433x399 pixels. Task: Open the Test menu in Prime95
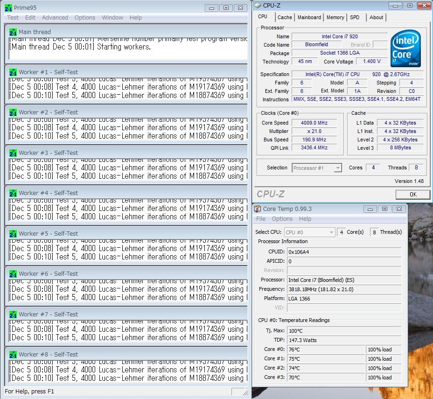click(x=13, y=18)
